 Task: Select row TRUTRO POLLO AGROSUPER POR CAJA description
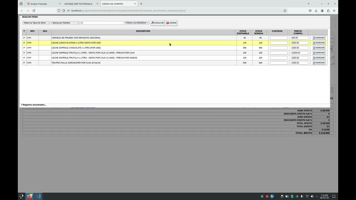pos(76,63)
